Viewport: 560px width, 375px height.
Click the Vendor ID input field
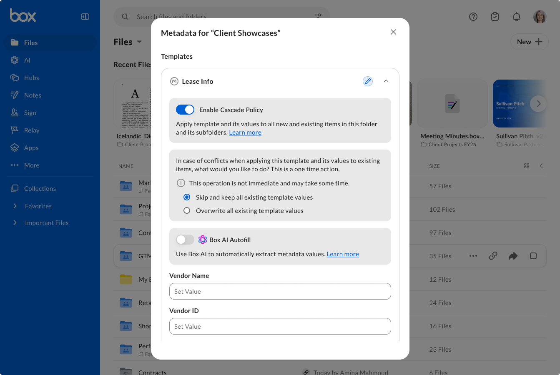pos(280,326)
